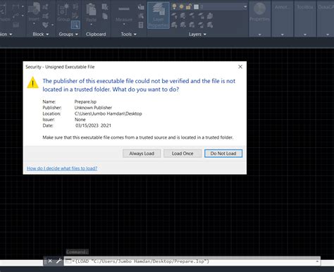Click the file name Prepare.lsp
The image size is (334, 272).
(85, 101)
